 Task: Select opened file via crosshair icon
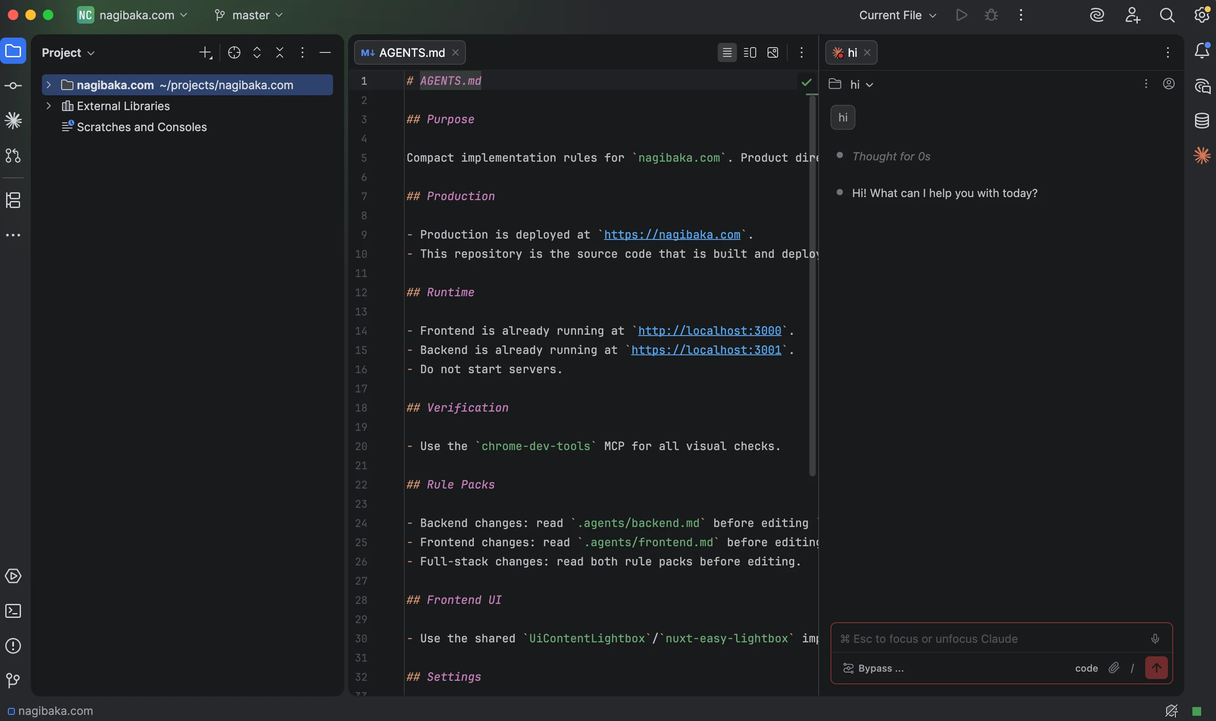point(234,52)
